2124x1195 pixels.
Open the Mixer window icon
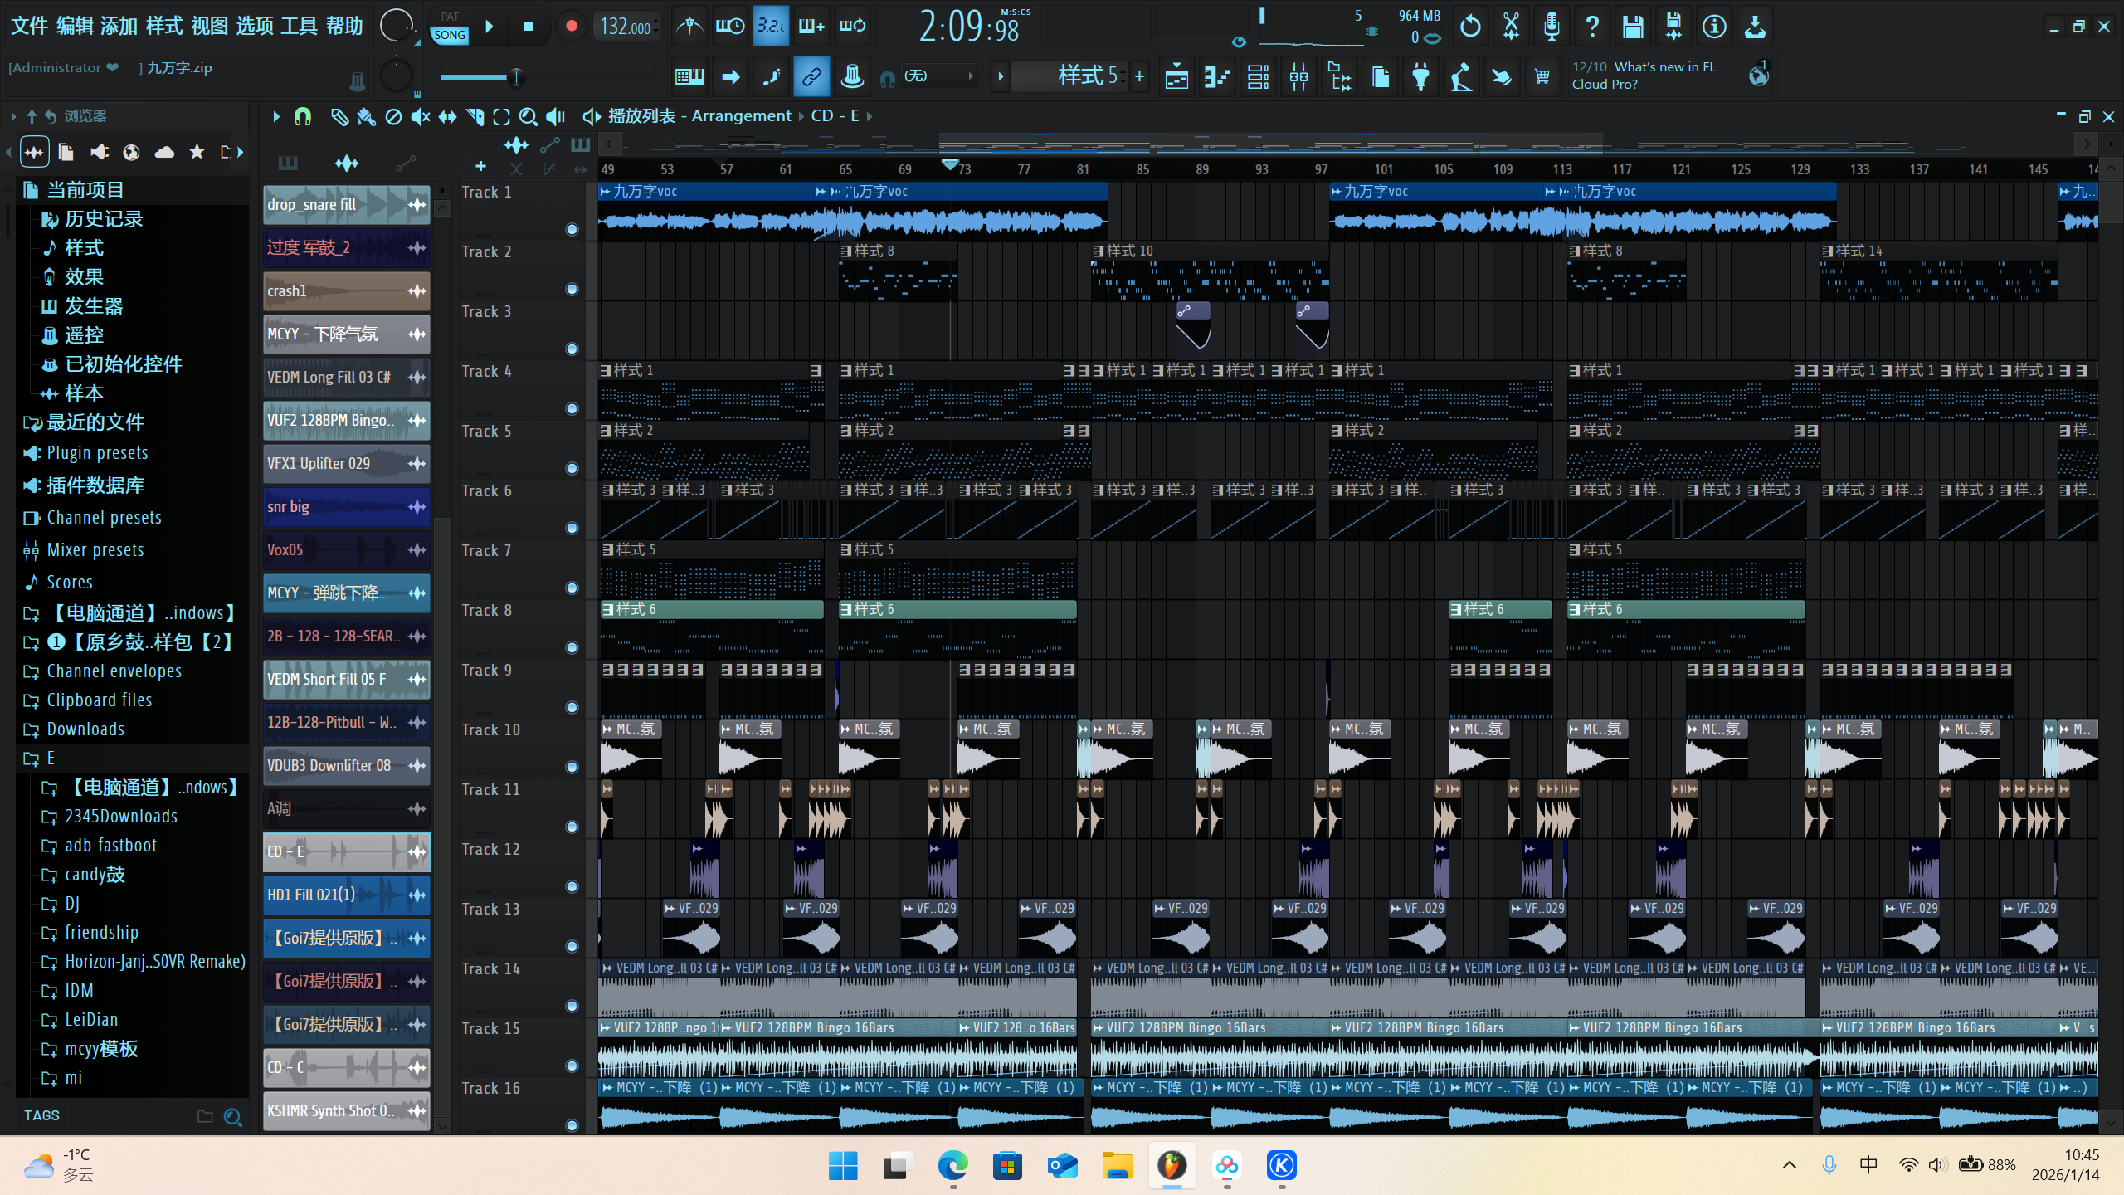click(x=1298, y=77)
